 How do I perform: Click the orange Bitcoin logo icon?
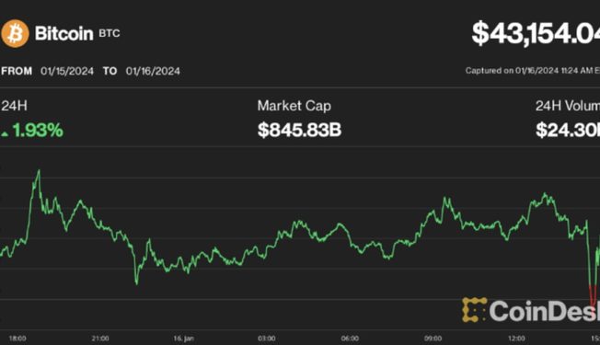point(15,33)
